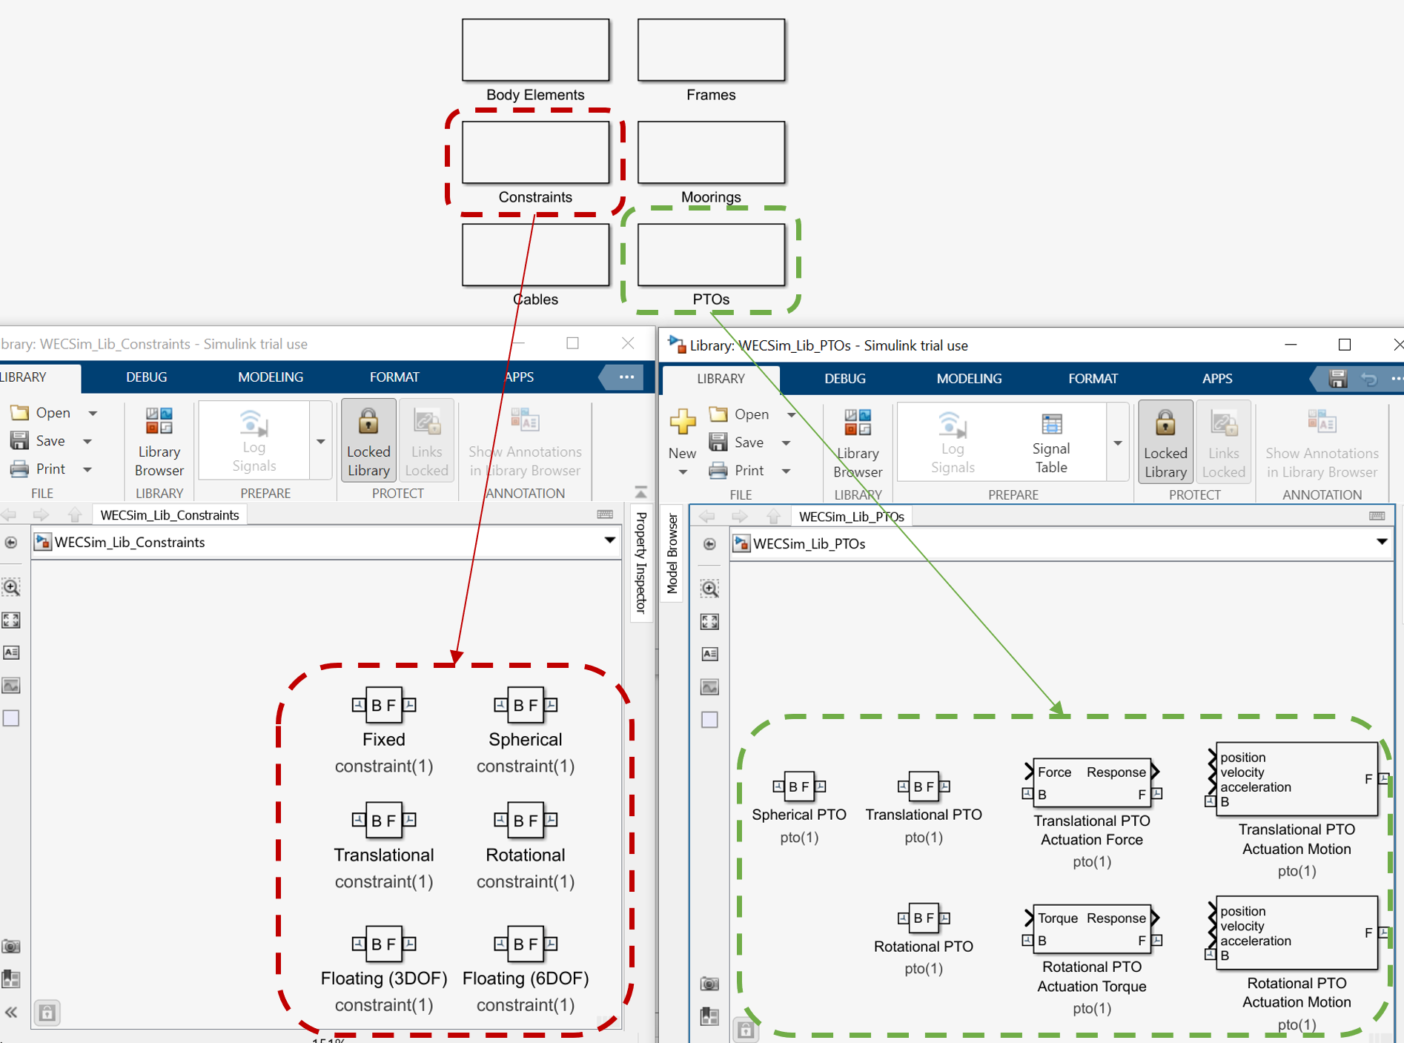Switch to FORMAT tab in PTOs window

pyautogui.click(x=1093, y=378)
